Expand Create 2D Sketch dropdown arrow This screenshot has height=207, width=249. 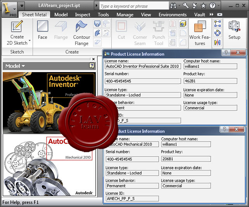(29, 40)
